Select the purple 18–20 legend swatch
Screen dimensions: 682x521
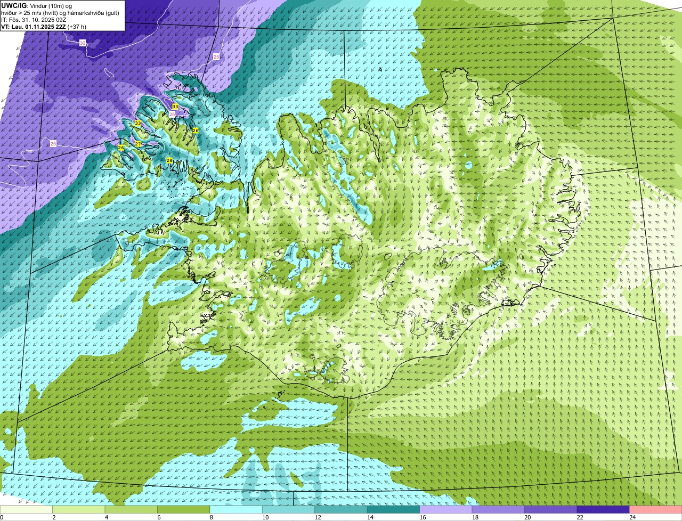(498, 510)
